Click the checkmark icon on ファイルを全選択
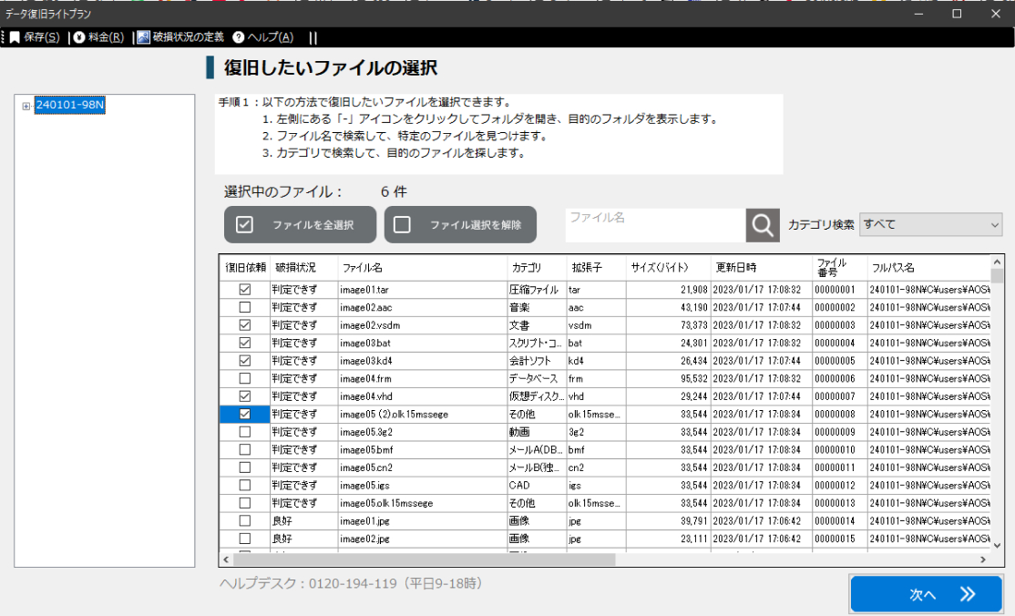 tap(244, 225)
